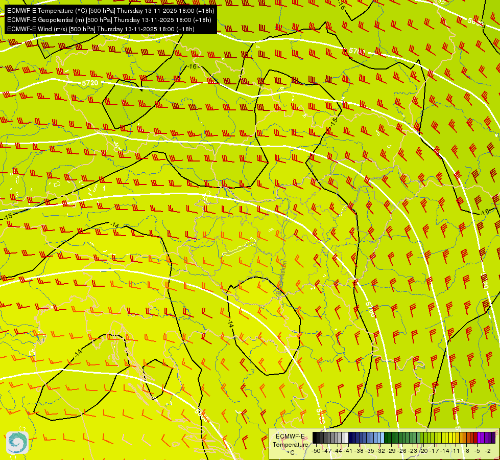This screenshot has width=500, height=460.
Task: Select the ECMWF-E Geopotential 500 hPa title line
Action: [x=109, y=20]
